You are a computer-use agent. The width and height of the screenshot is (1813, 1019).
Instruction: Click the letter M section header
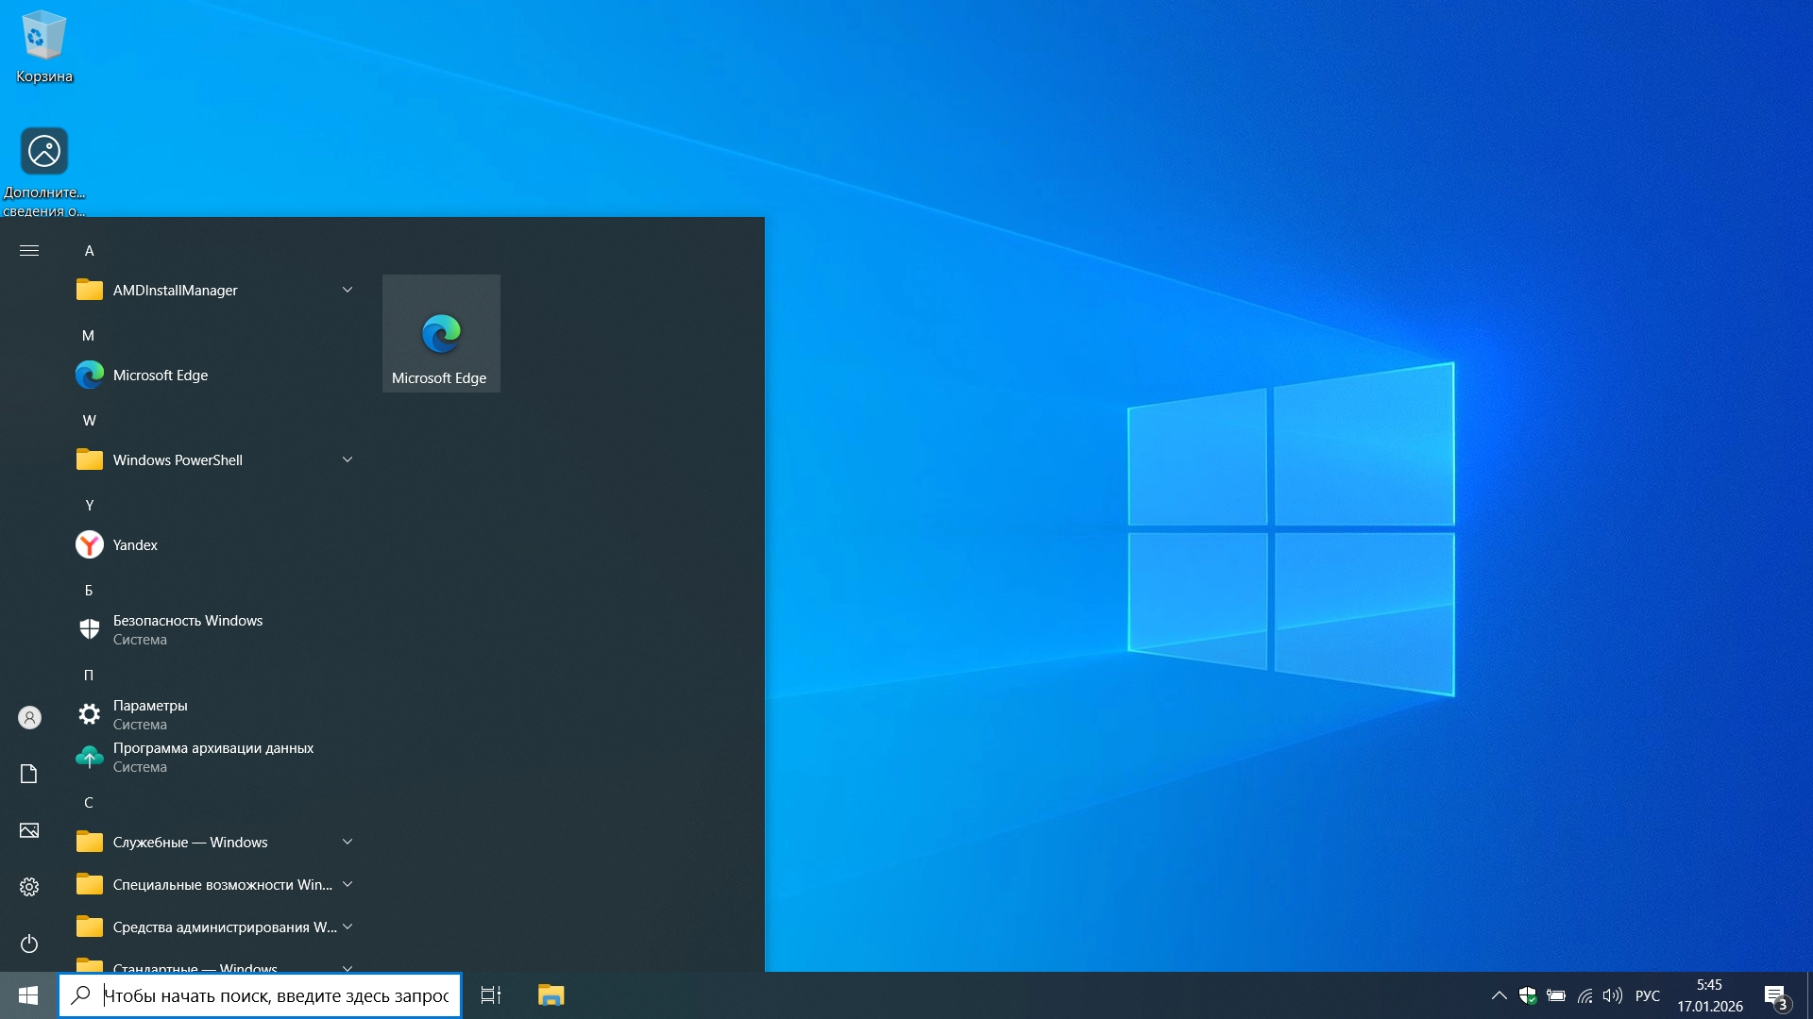coord(88,336)
